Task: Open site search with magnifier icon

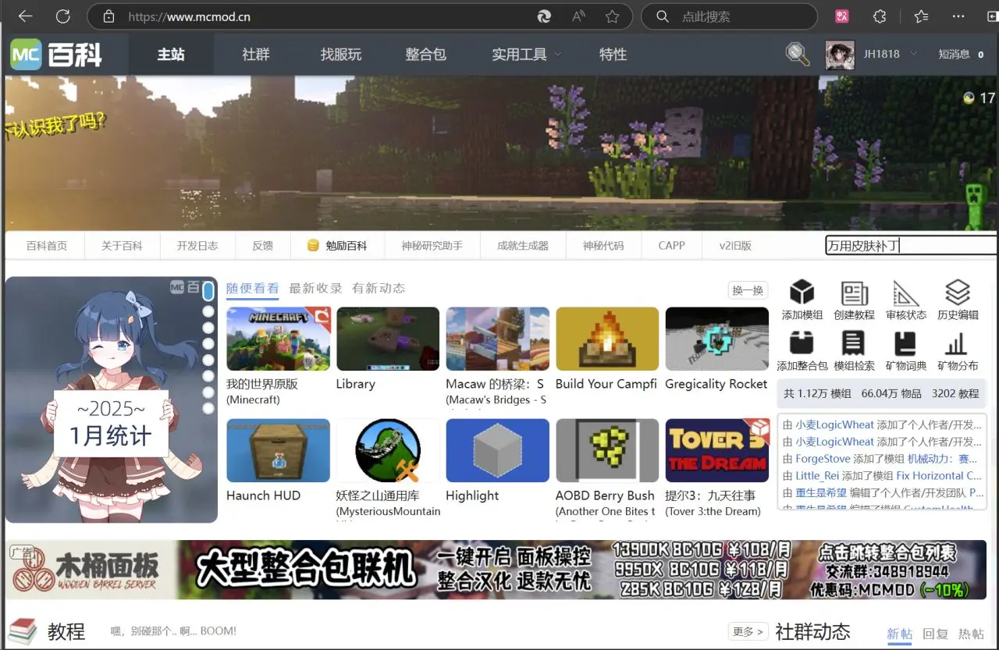Action: (797, 54)
